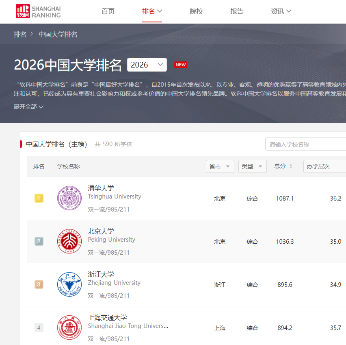
Task: Open the 2026 year selector dropdown
Action: [x=147, y=65]
